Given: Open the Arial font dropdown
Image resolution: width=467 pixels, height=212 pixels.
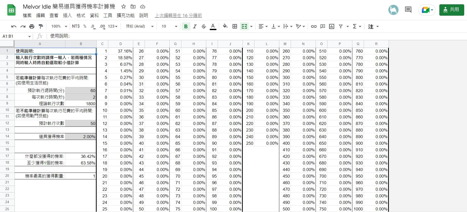Looking at the screenshot, I should click(x=140, y=27).
